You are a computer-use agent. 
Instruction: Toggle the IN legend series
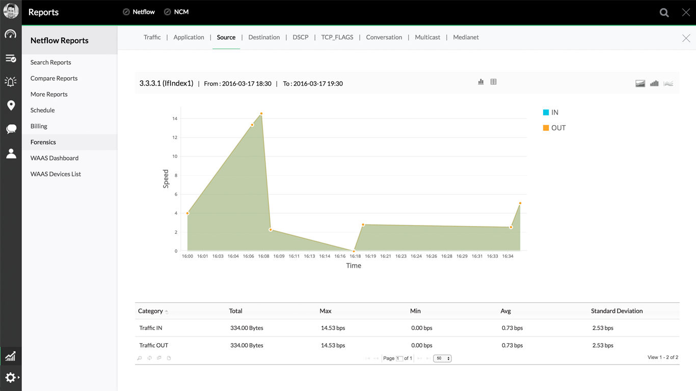pyautogui.click(x=551, y=113)
